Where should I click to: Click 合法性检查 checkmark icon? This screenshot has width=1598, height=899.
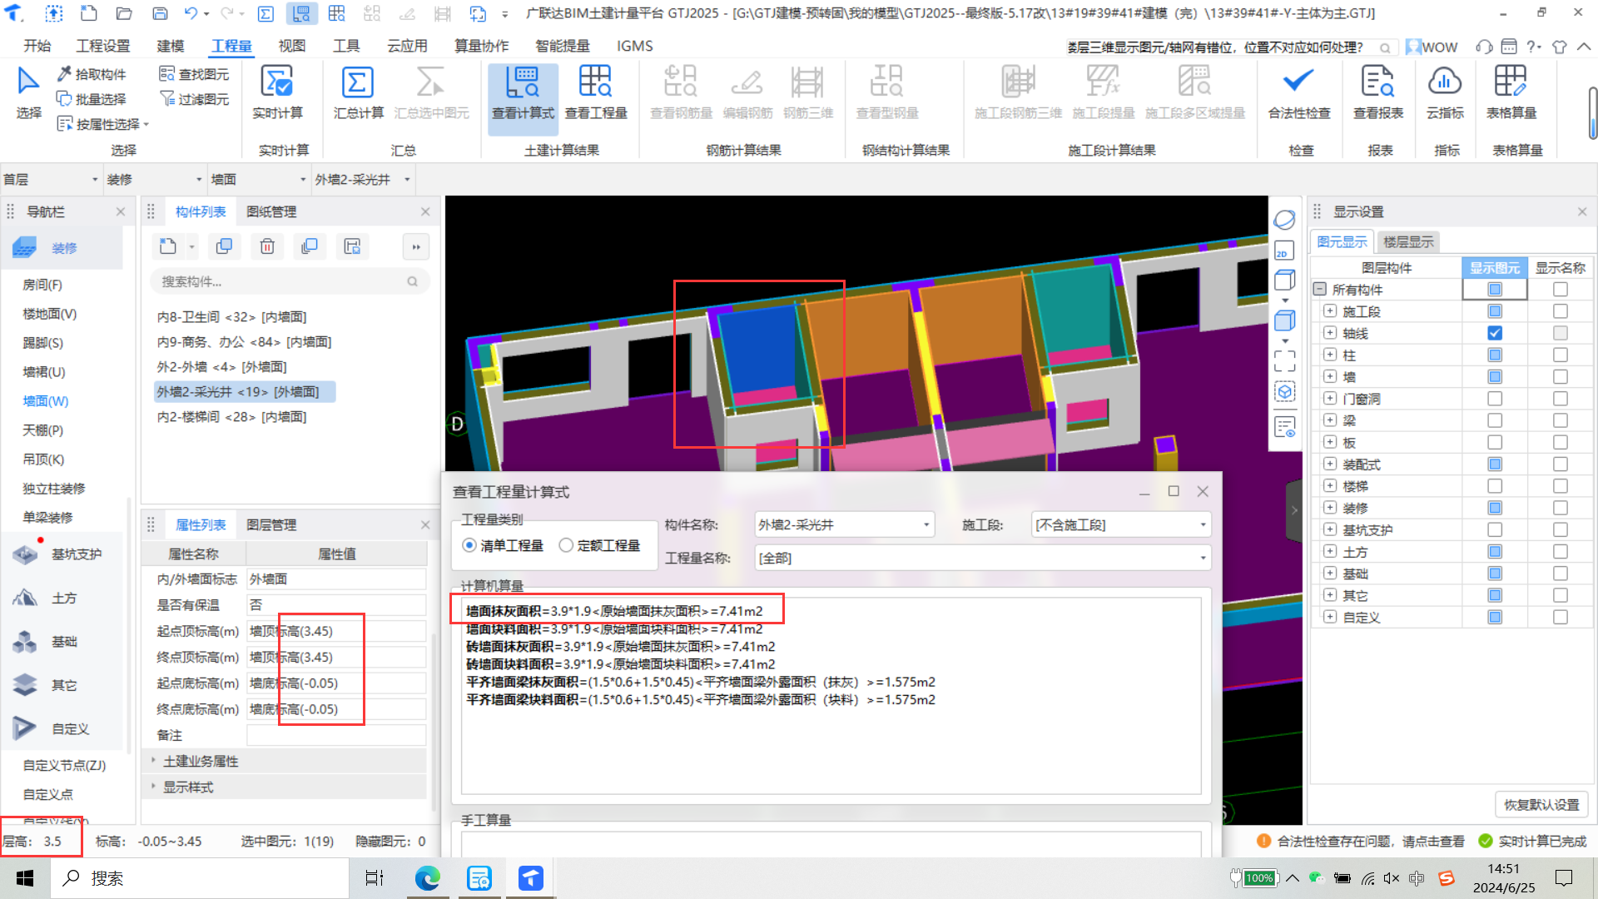[x=1298, y=82]
